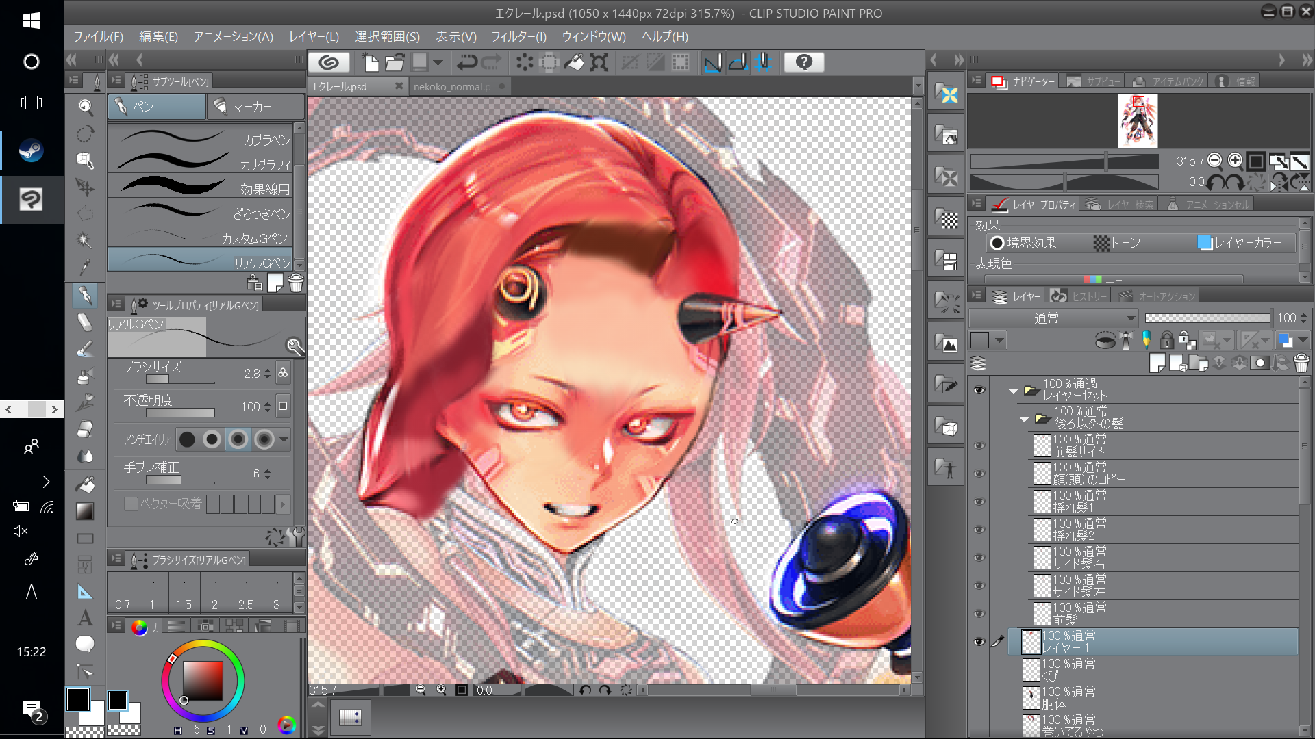
Task: Click the Undo arrow in command bar
Action: coord(467,62)
